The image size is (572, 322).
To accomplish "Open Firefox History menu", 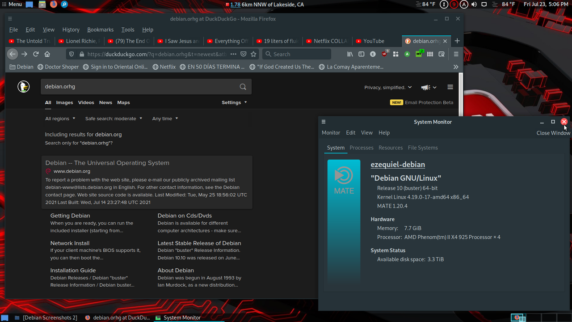I will tap(71, 30).
